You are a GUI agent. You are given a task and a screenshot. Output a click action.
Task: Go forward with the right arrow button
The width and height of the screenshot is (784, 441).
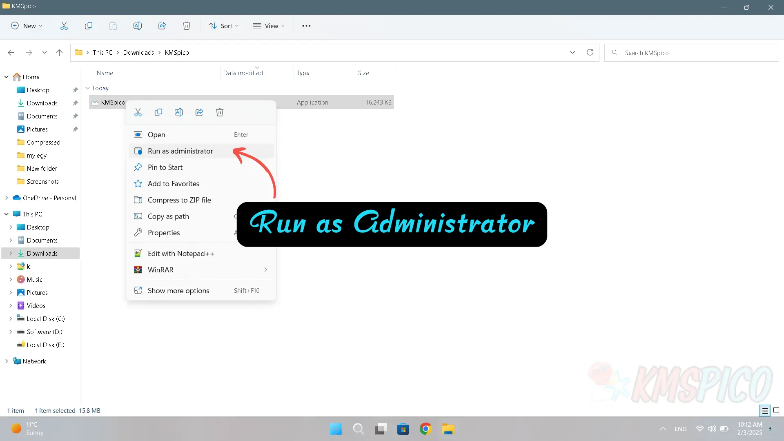click(29, 52)
